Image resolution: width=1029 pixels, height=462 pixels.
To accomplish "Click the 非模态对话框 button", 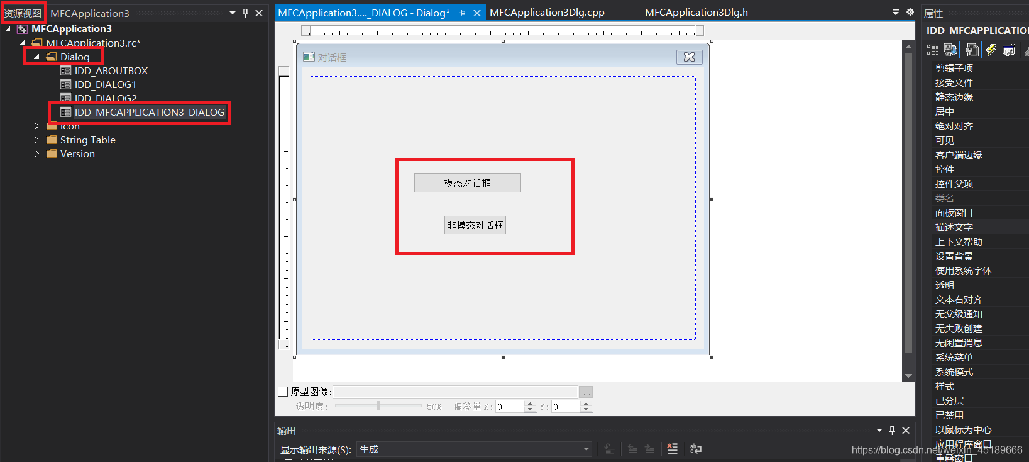I will tap(475, 225).
